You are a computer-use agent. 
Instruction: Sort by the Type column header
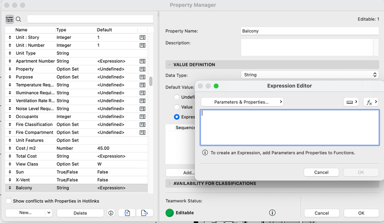tap(76, 30)
